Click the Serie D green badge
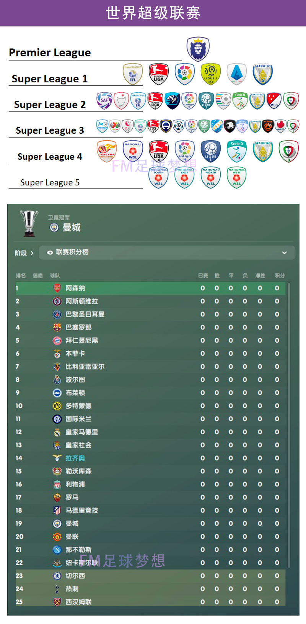Viewport: 306px width, 624px height. 237,151
